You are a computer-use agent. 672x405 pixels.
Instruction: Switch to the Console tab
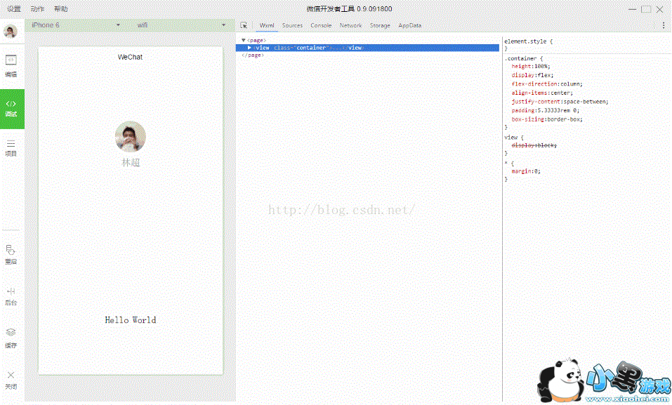tap(321, 25)
